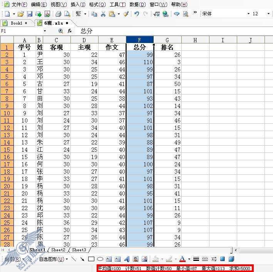
Task: Apply fill color paint bucket
Action: point(156,259)
